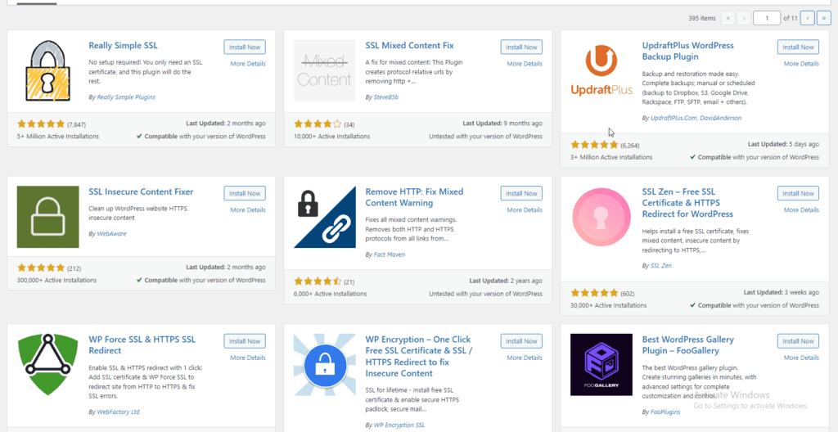Open the SSL Insecure Content Fixer title

(x=141, y=192)
